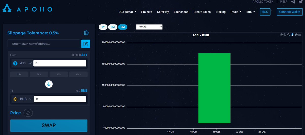305x135 pixels.
Task: Expand the Pools menu
Action: tap(236, 12)
